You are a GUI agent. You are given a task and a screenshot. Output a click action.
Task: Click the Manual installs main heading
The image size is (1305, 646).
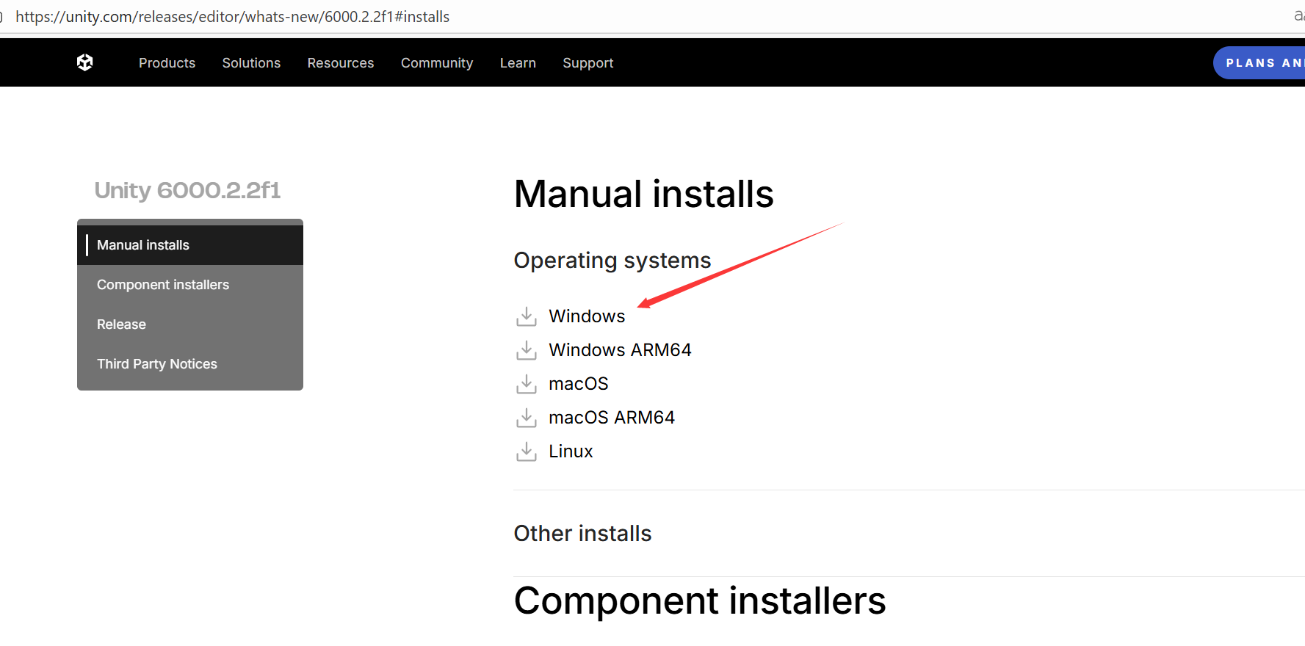click(x=643, y=195)
